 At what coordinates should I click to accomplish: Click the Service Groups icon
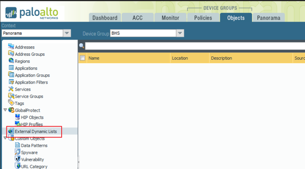coord(11,96)
